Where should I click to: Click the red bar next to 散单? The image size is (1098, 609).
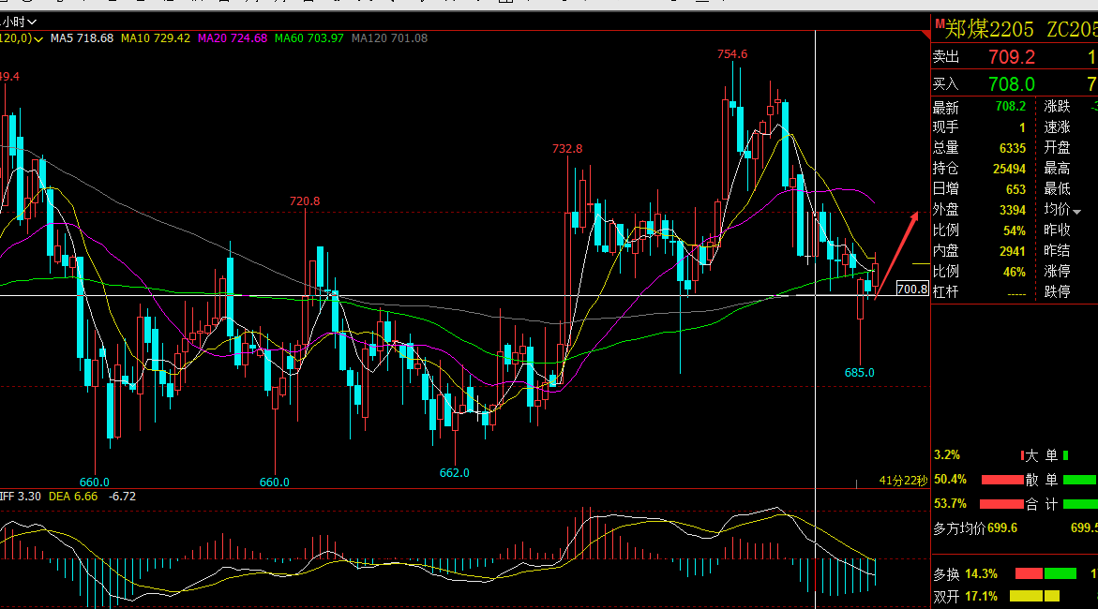click(x=1002, y=481)
